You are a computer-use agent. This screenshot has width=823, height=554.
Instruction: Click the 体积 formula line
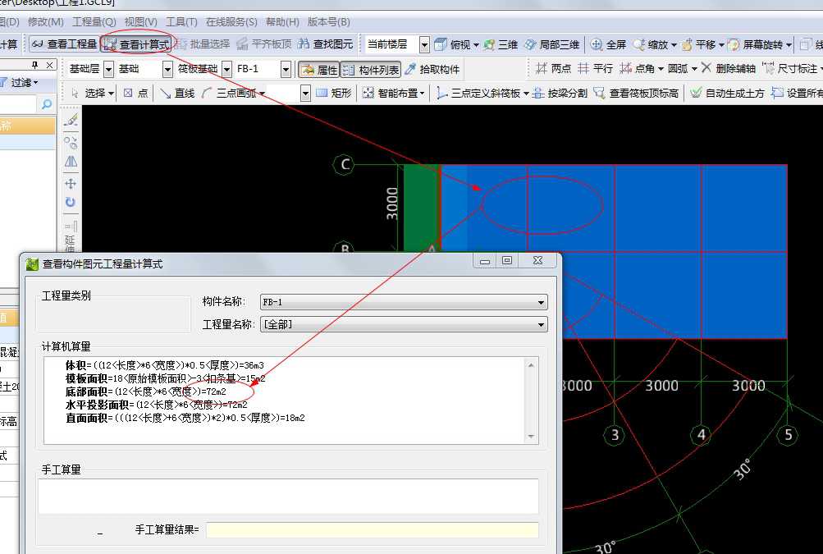click(164, 365)
